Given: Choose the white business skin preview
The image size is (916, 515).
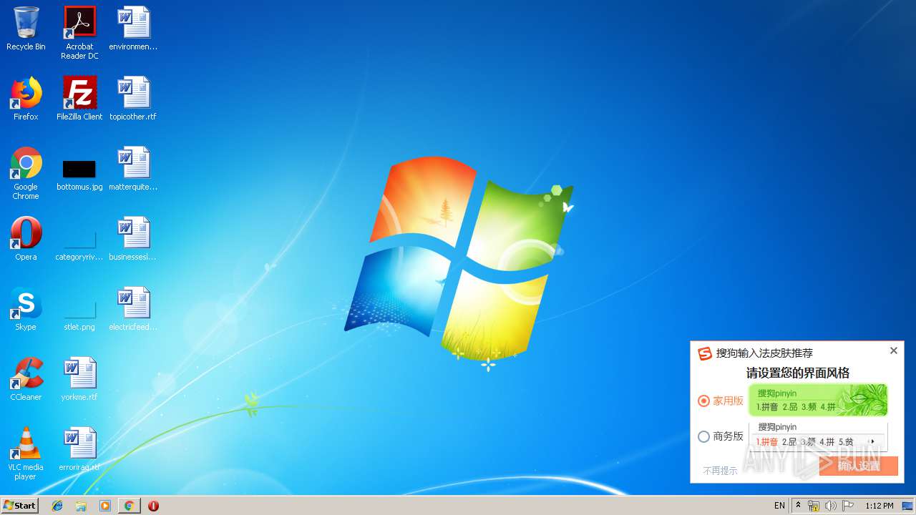Looking at the screenshot, I should 818,436.
